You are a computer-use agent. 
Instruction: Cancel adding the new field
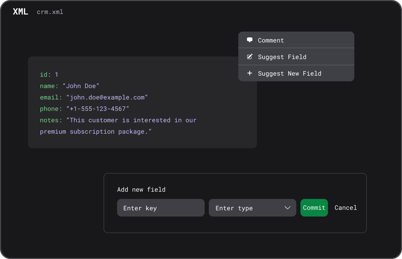(346, 207)
